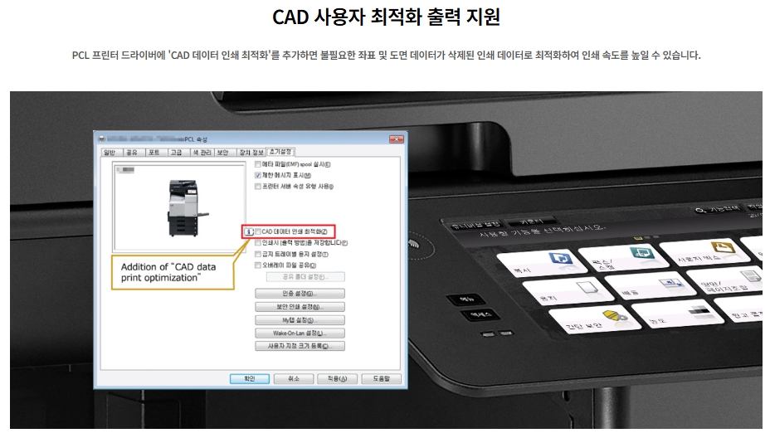Click the info icon beside CAD optimization
This screenshot has width=770, height=438.
248,231
